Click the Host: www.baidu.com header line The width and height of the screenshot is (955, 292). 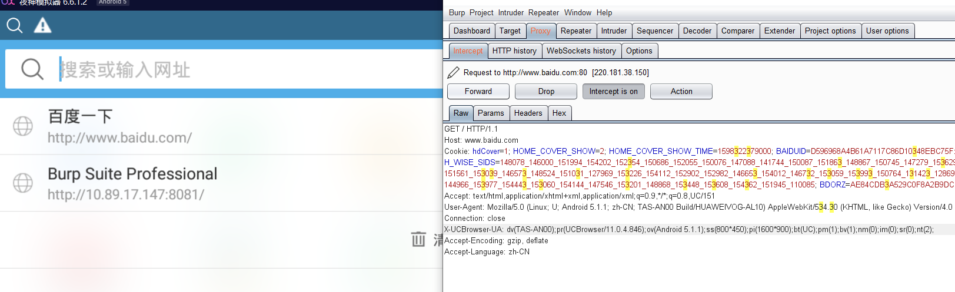tap(481, 140)
